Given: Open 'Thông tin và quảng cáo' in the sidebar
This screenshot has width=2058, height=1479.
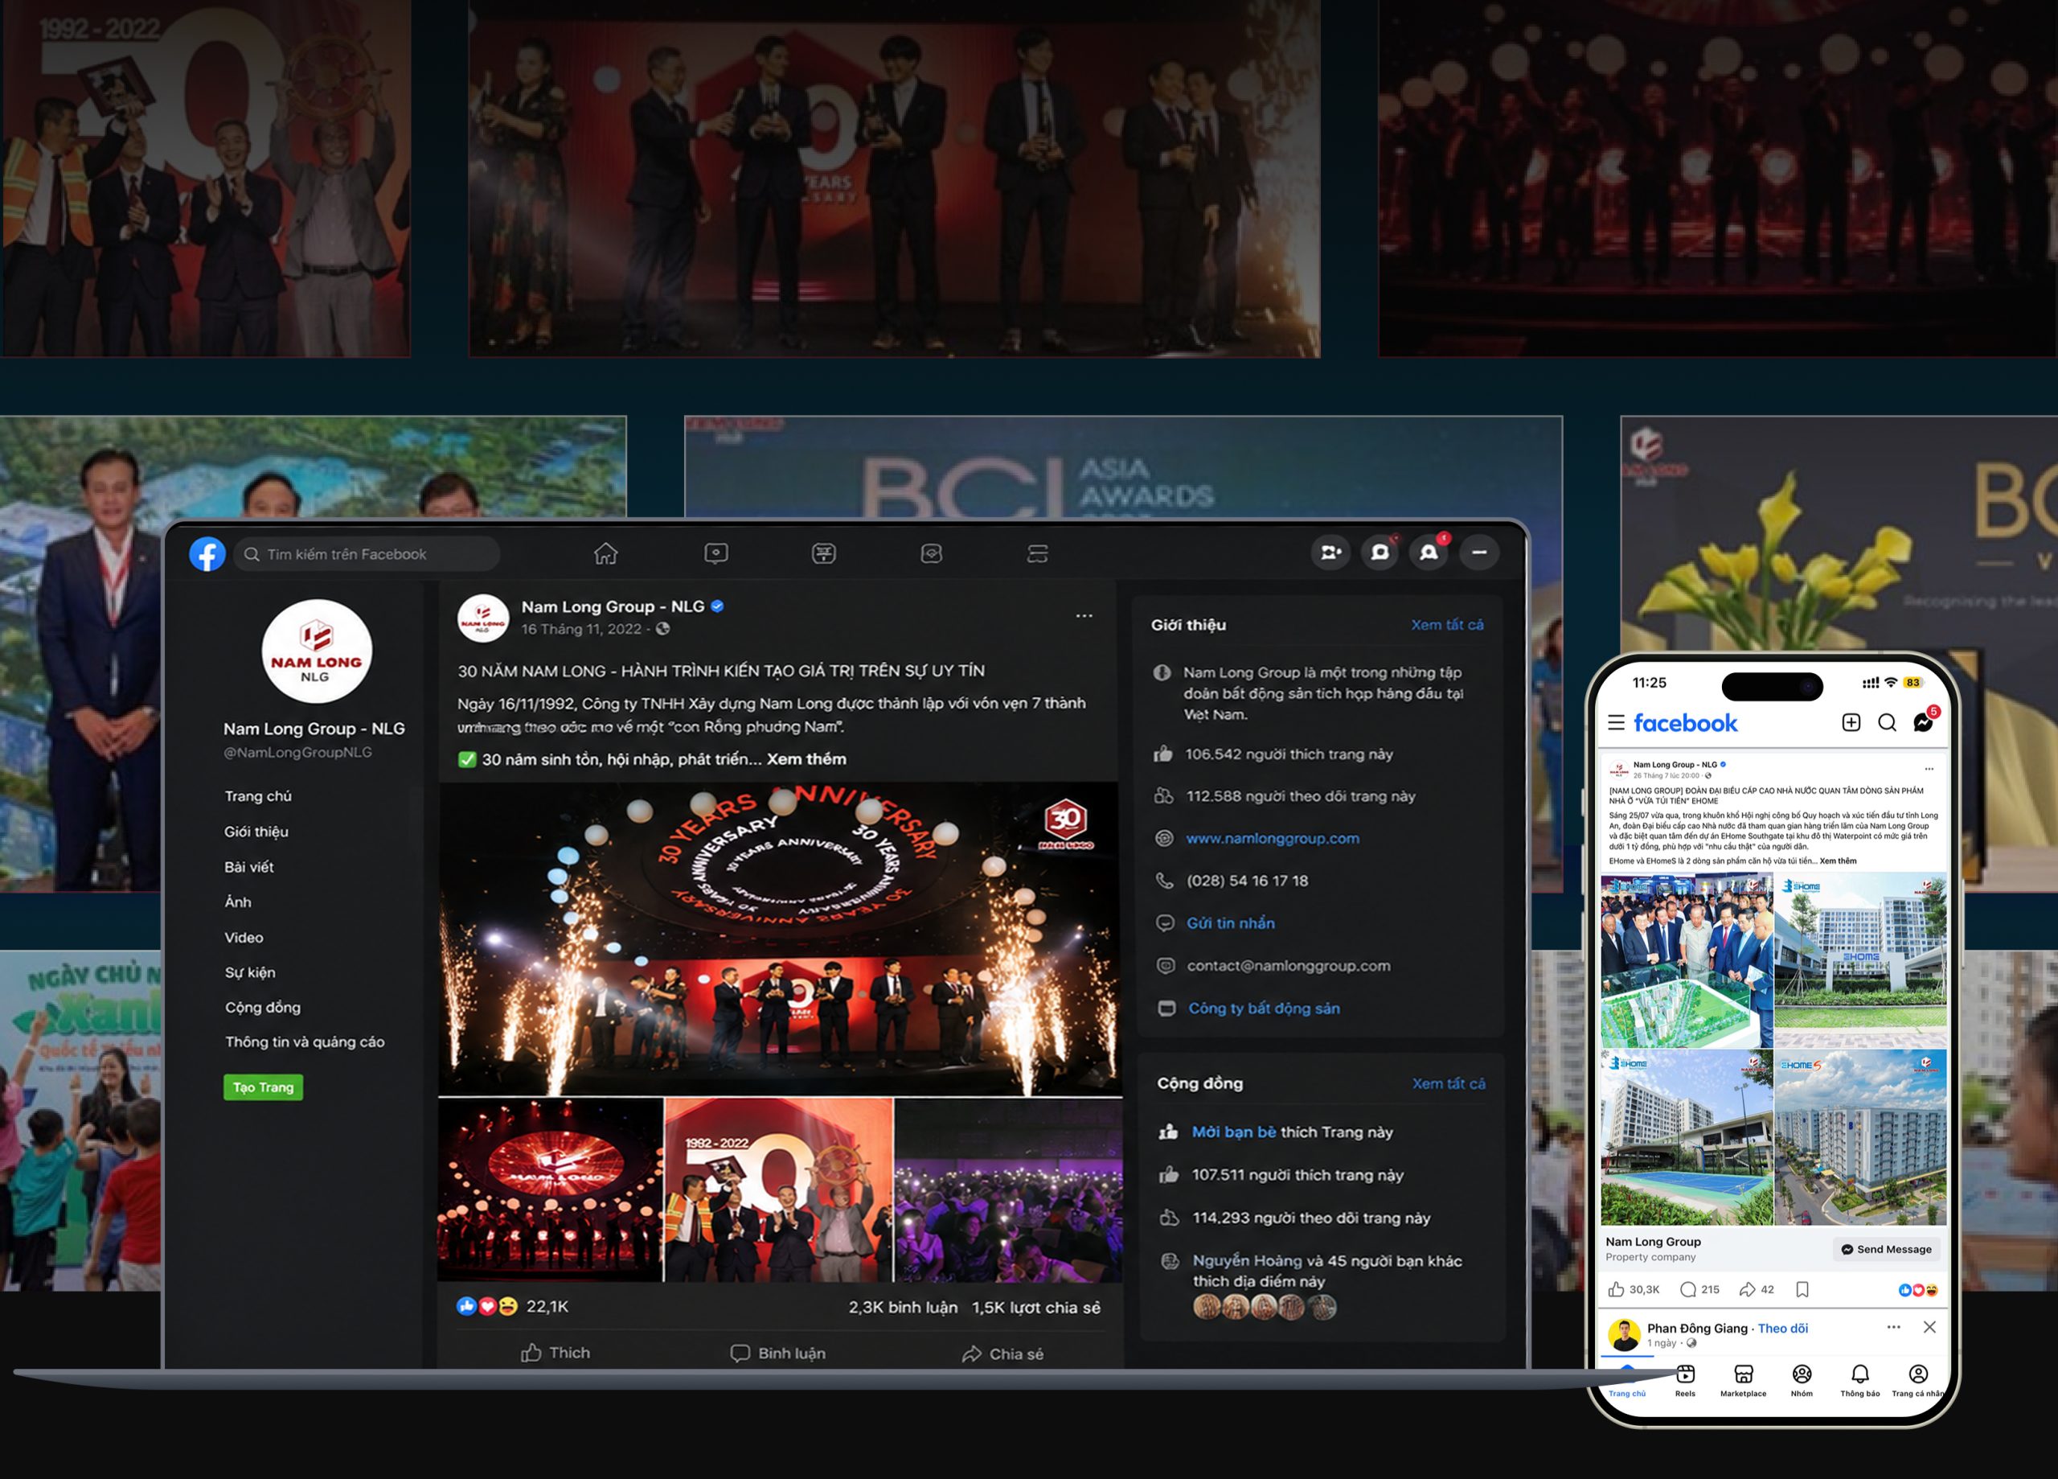Looking at the screenshot, I should coord(305,1041).
